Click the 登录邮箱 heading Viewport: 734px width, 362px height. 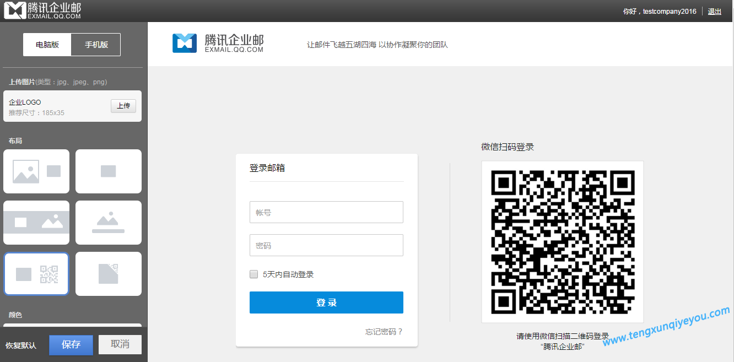click(267, 168)
